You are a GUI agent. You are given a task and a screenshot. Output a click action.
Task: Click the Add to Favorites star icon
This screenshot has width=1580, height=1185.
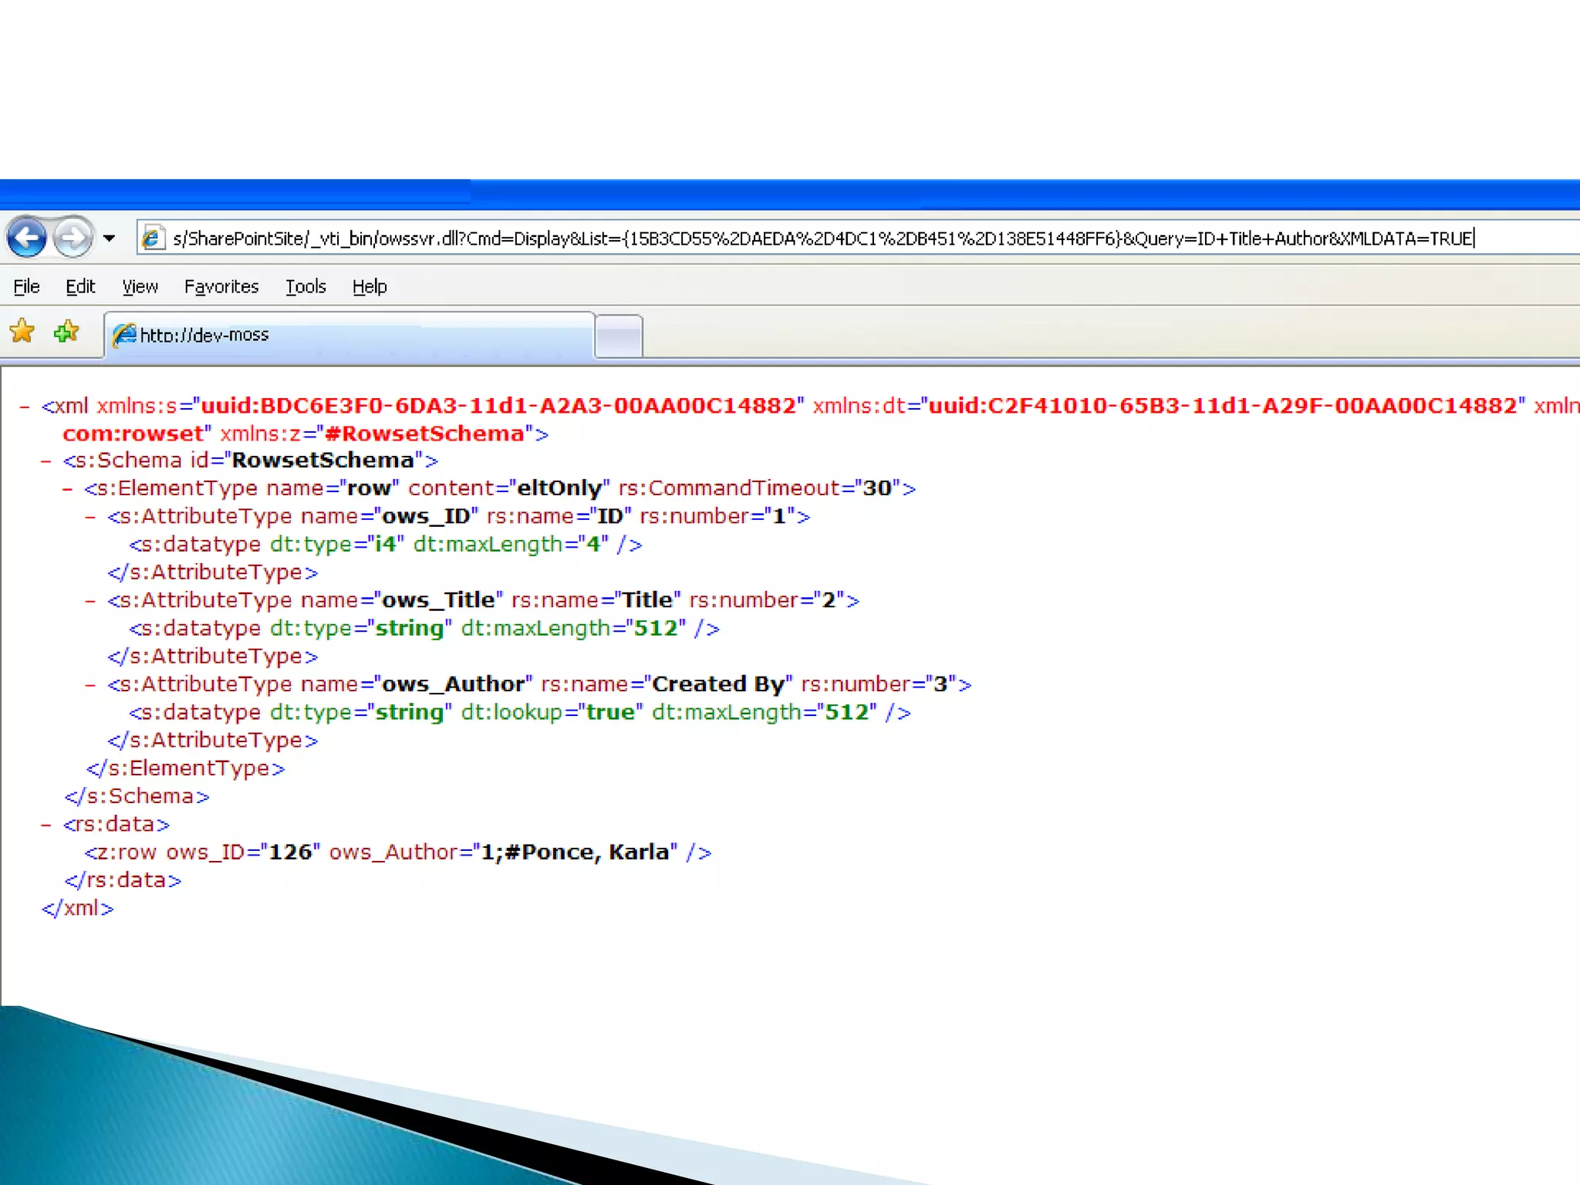(66, 332)
